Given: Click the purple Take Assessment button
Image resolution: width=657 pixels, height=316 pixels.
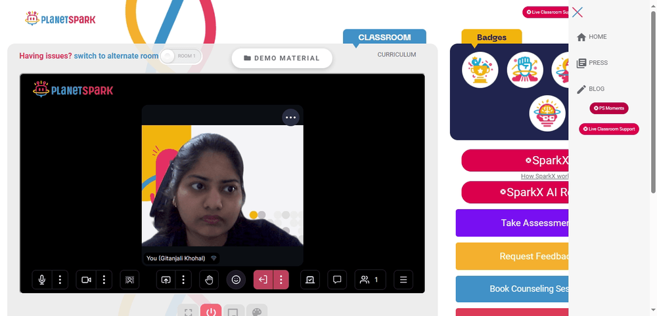Looking at the screenshot, I should (512, 223).
